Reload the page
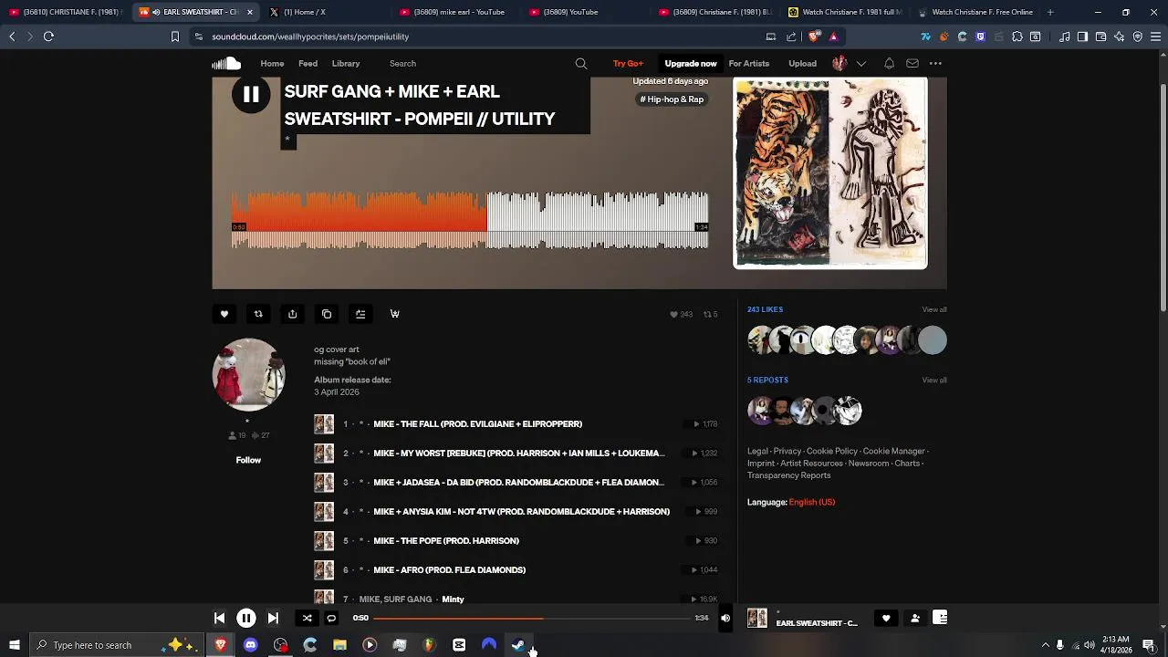The image size is (1168, 657). (48, 36)
